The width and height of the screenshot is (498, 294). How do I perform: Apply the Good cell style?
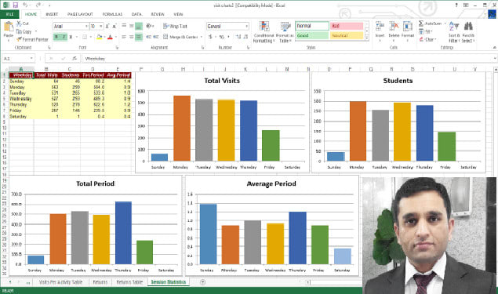point(312,35)
